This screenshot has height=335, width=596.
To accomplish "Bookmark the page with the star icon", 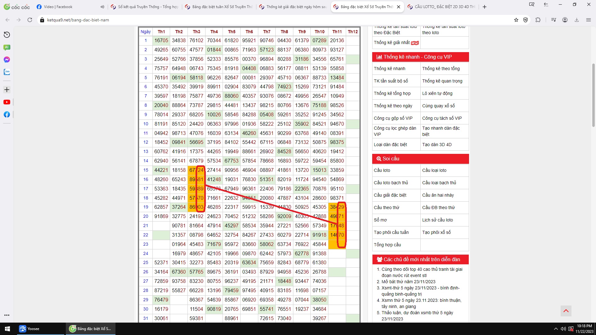I will pyautogui.click(x=516, y=20).
